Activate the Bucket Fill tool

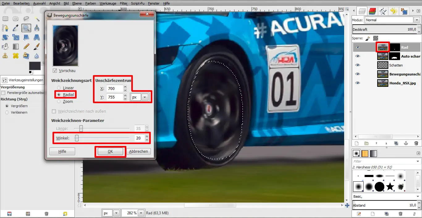(5, 46)
